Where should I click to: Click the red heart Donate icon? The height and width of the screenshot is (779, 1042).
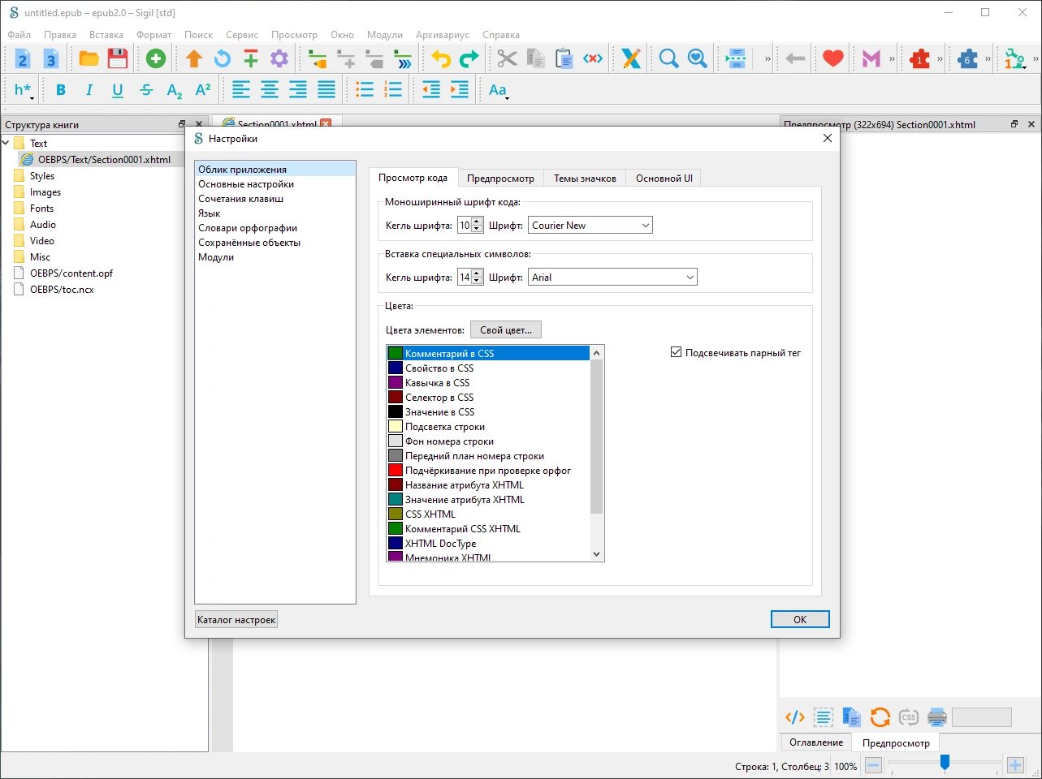pos(833,58)
